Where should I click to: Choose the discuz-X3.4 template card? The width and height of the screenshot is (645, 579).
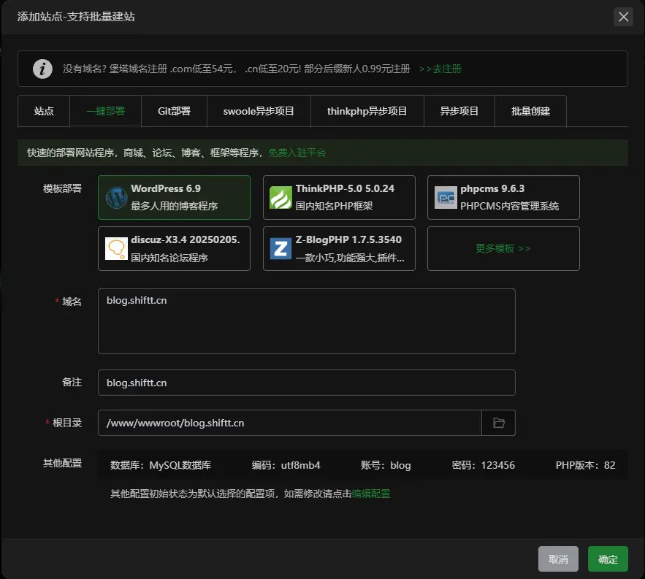point(174,248)
